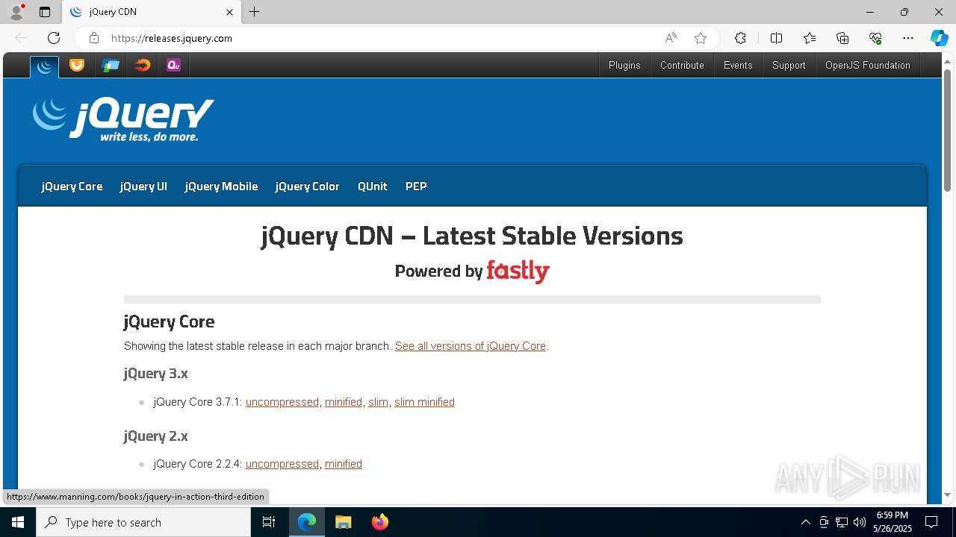This screenshot has width=956, height=537.
Task: Open the tab actions menu icon
Action: 44,12
